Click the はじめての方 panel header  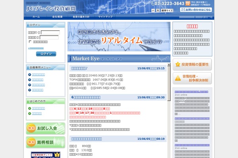pos(46,101)
